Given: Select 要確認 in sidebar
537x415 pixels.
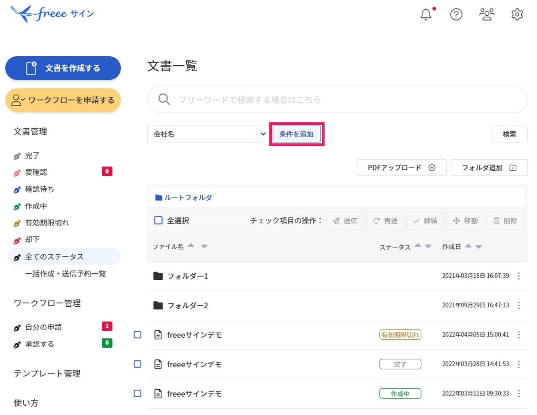Looking at the screenshot, I should click(x=36, y=172).
